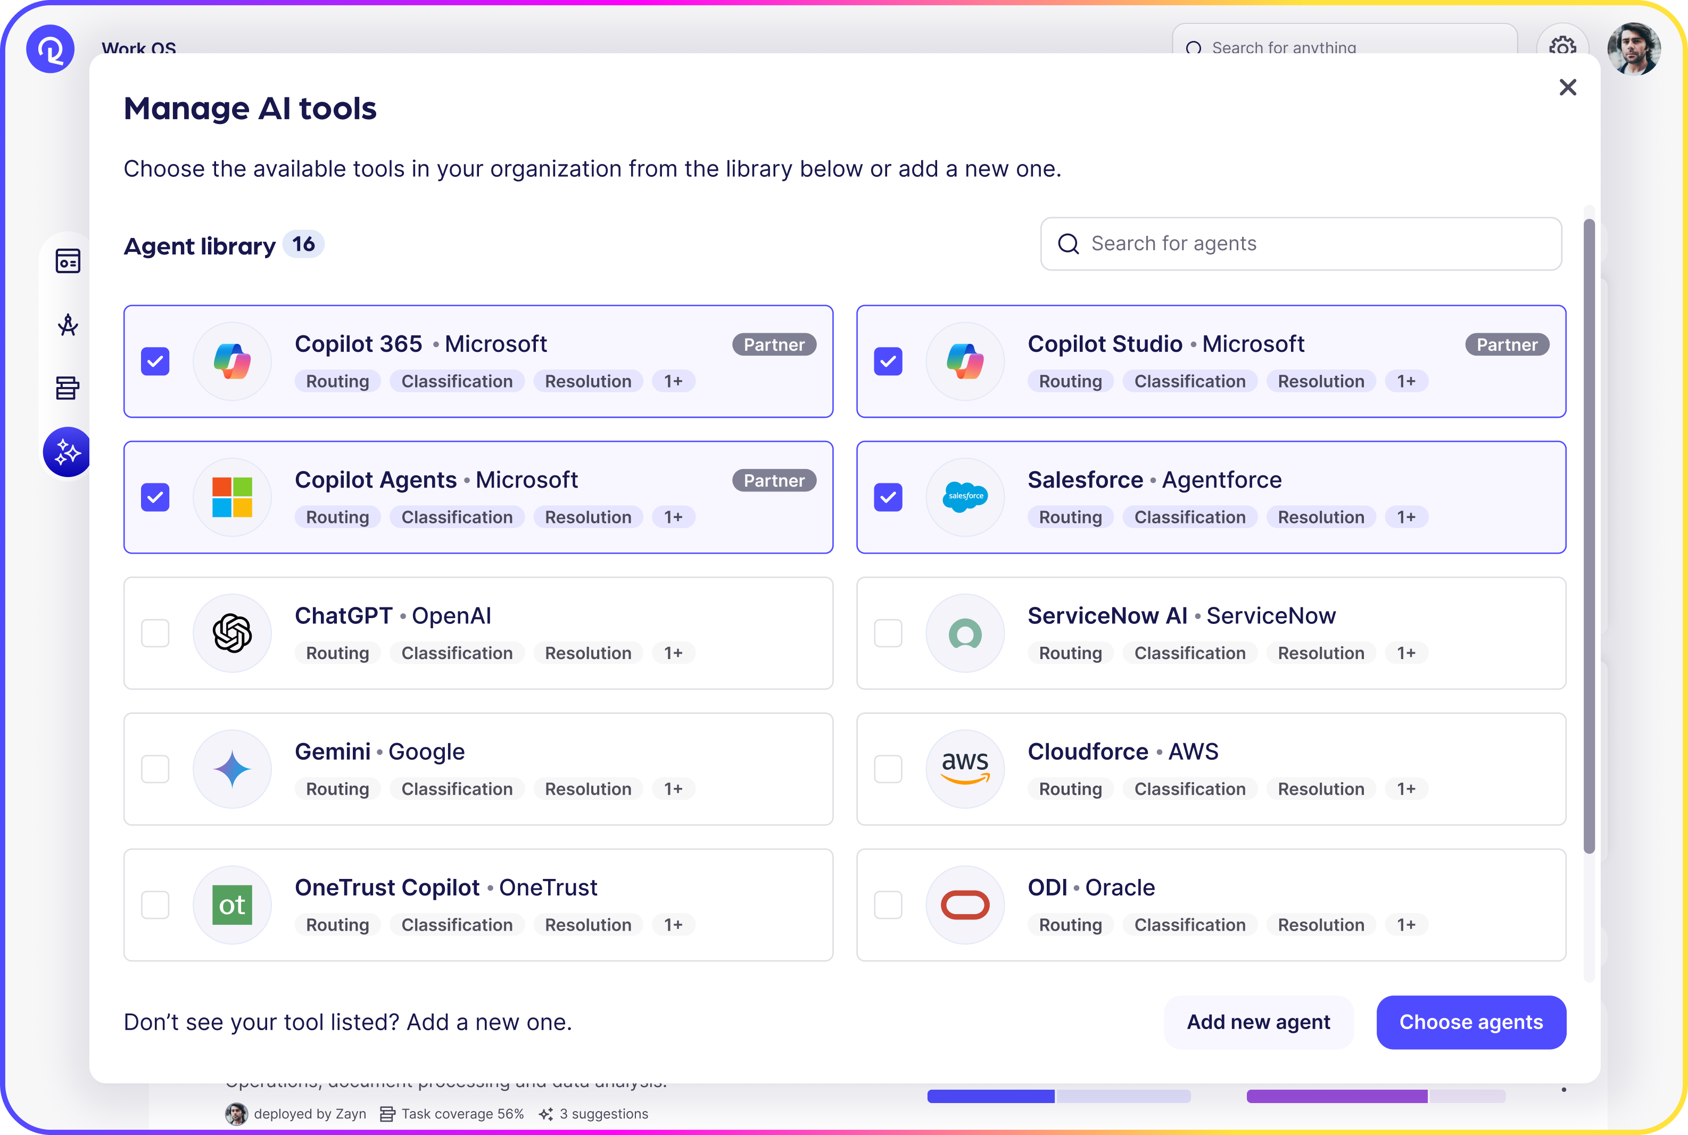
Task: Click the Oracle ODI red logo
Action: point(965,905)
